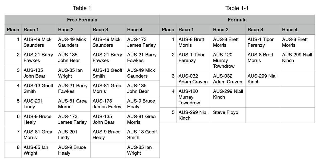This screenshot has height=166, width=320.
Task: Click AUS-9 Bruce Healy in Race 2
Action: pyautogui.click(x=72, y=150)
